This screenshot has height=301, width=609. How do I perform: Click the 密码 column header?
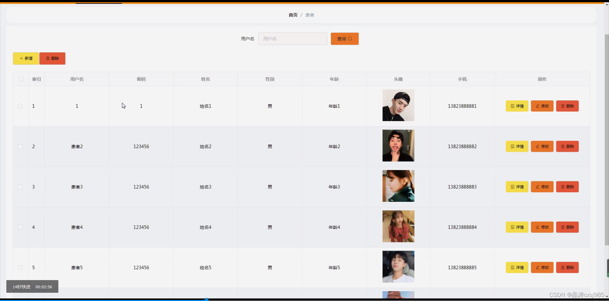(x=141, y=79)
